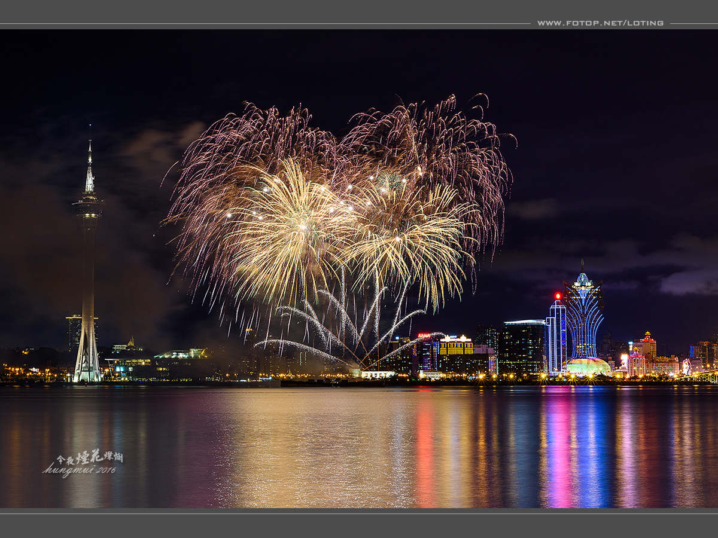Click the WWW.FOTOP.NET/LOTING text in the frame

pyautogui.click(x=600, y=23)
